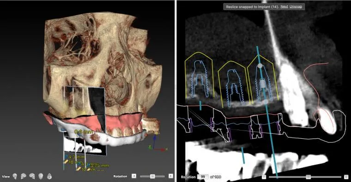The height and width of the screenshot is (182, 351).
Task: Select the second skull side view icon
Action: (24, 176)
